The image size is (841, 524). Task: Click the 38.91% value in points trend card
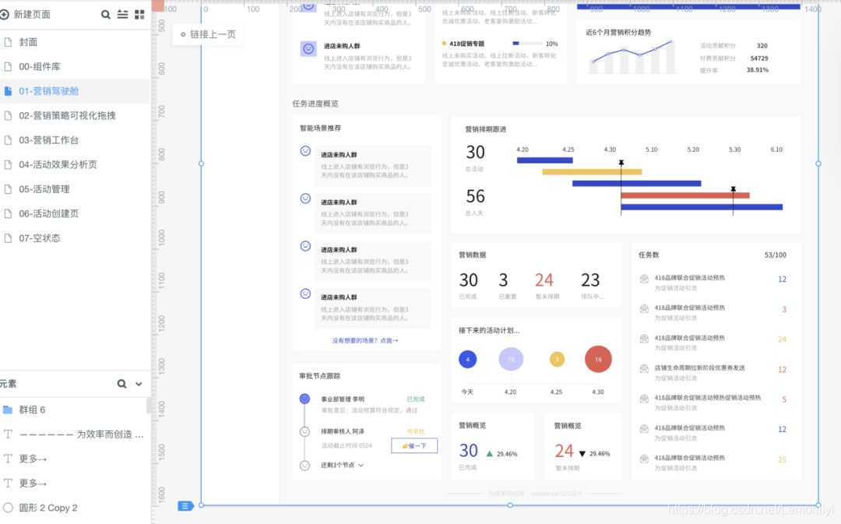[758, 70]
